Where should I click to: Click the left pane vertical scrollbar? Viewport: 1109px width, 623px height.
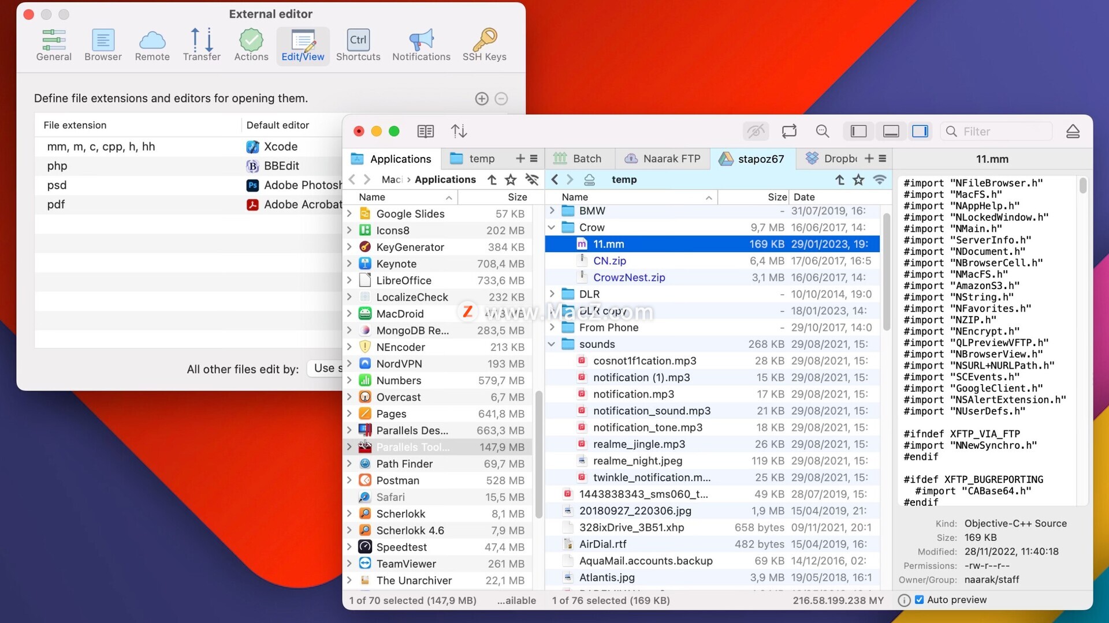(x=539, y=455)
